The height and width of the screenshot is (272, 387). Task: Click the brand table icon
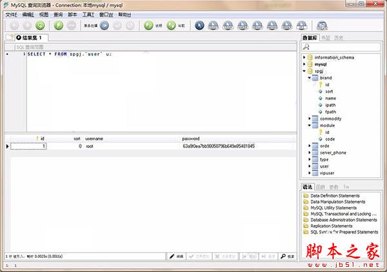point(315,78)
